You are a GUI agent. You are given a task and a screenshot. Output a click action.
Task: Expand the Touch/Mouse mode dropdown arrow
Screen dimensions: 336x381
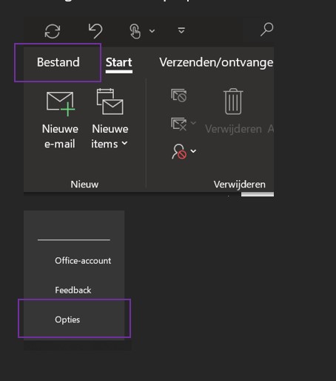(152, 31)
